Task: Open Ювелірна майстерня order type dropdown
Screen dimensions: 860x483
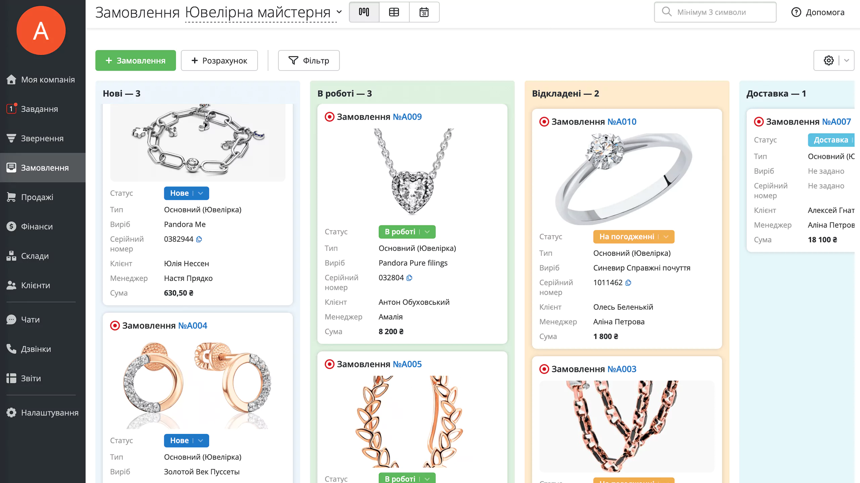Action: tap(264, 12)
